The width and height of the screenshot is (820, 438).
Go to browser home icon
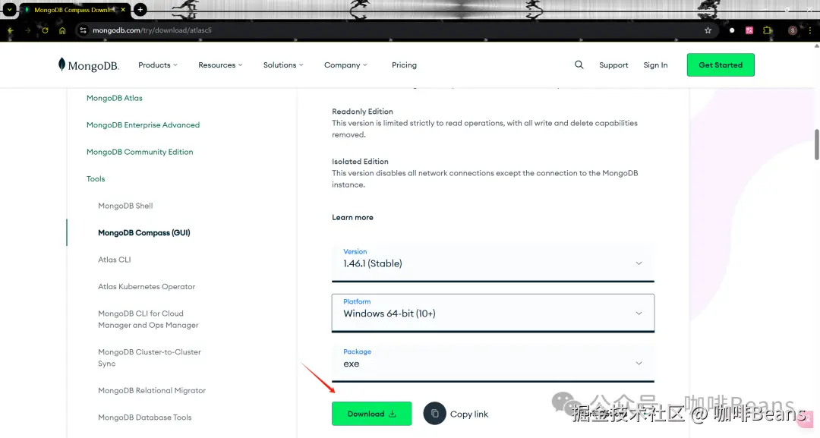pos(62,30)
